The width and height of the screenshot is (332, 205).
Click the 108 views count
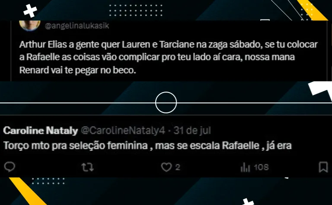(261, 167)
